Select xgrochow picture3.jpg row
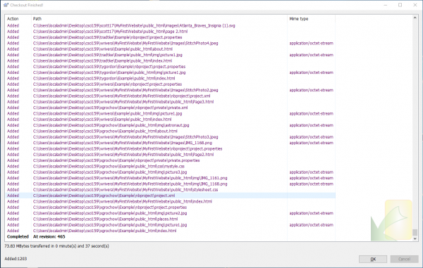 (x=171, y=172)
